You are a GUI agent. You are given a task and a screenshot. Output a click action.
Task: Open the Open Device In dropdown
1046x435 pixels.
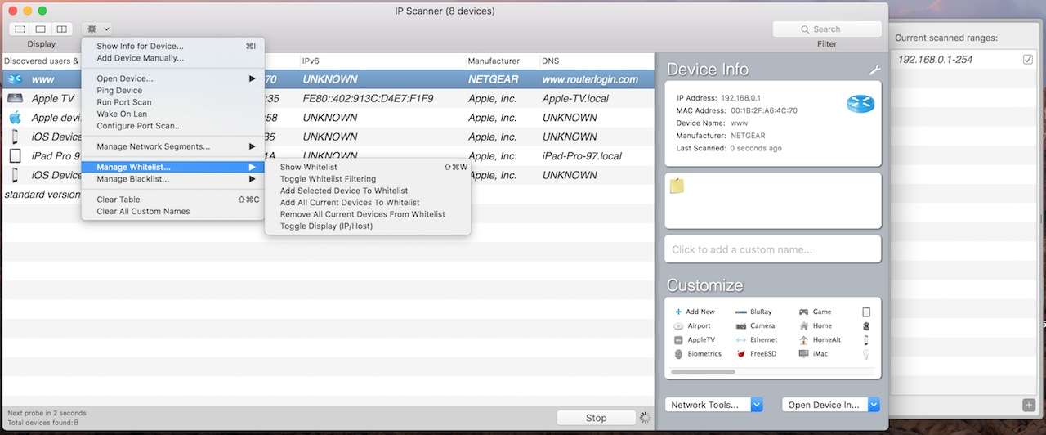click(x=831, y=405)
